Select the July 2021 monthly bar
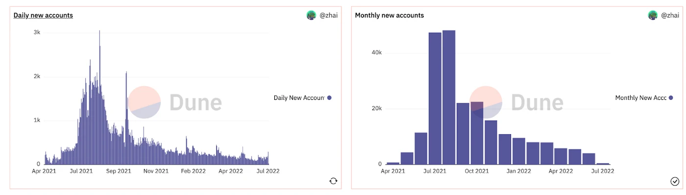 coord(435,98)
